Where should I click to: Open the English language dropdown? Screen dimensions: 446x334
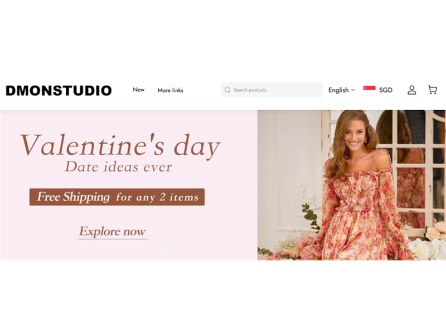(x=341, y=90)
